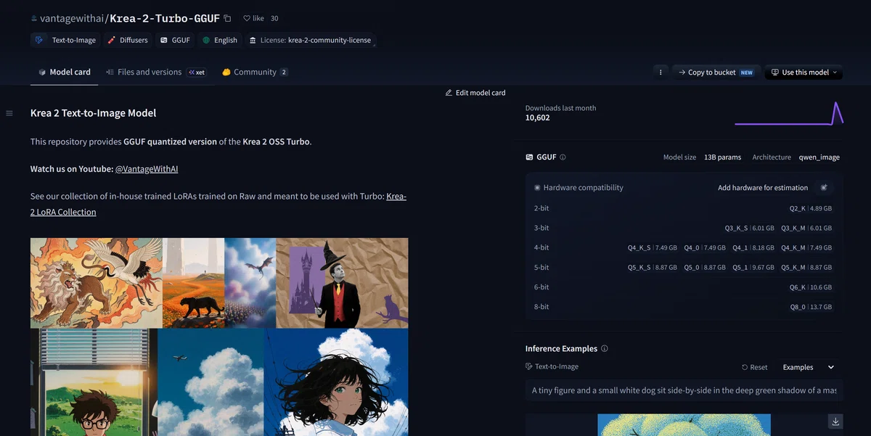
Task: Click the 10,602 downloads count
Action: (538, 118)
